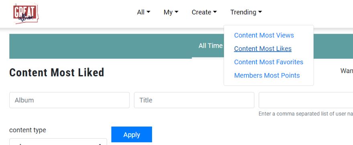Open the content type select box
The width and height of the screenshot is (353, 145).
(x=58, y=142)
